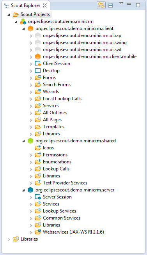This screenshot has height=255, width=147.
Task: Collapse org.eclipsescout.demo.minicrm project node
Action: [x=16, y=22]
